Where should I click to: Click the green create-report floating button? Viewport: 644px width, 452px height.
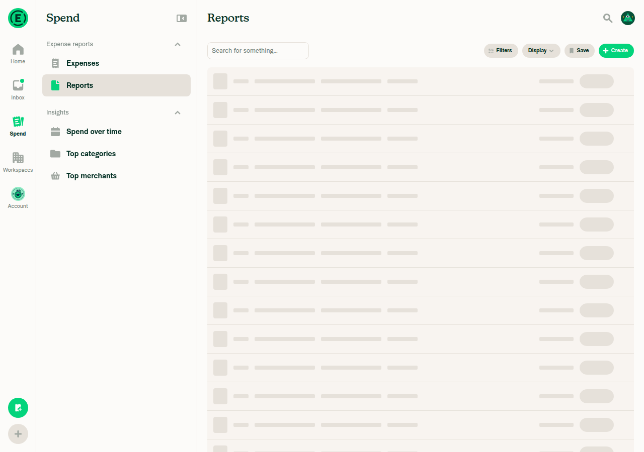pos(18,408)
